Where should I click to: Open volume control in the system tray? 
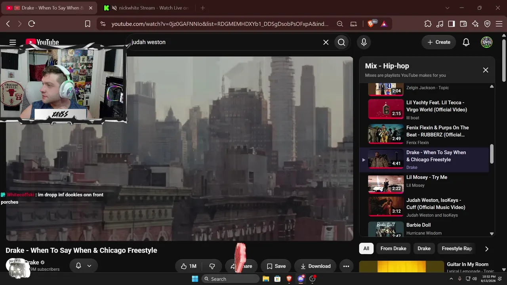click(475, 279)
